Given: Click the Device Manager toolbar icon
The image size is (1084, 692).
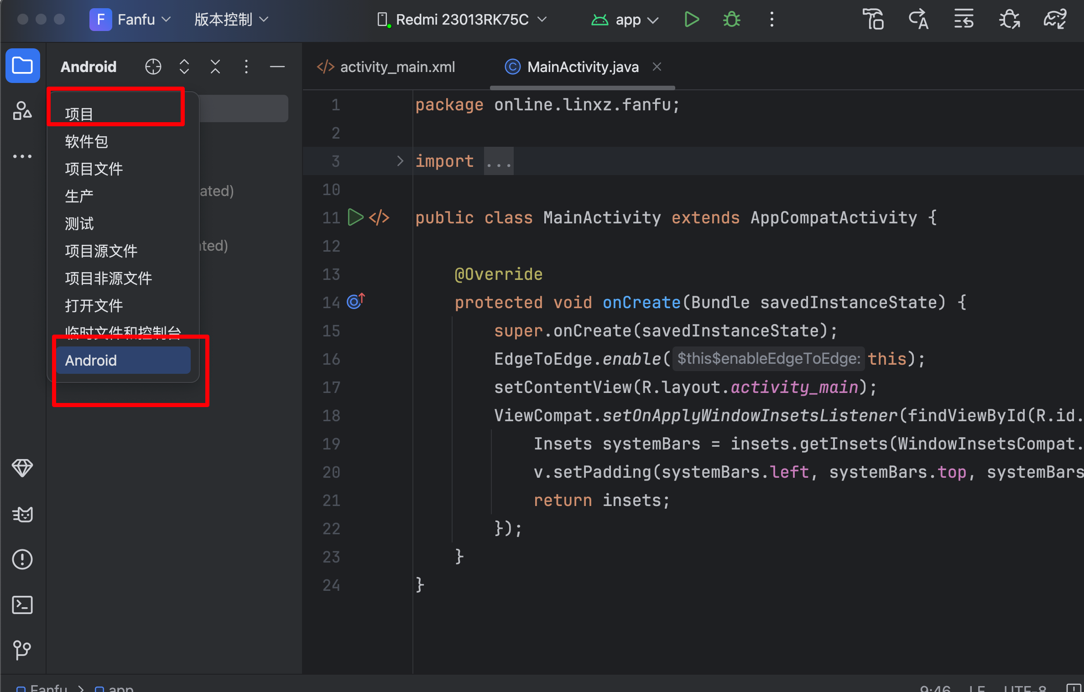Looking at the screenshot, I should point(873,20).
